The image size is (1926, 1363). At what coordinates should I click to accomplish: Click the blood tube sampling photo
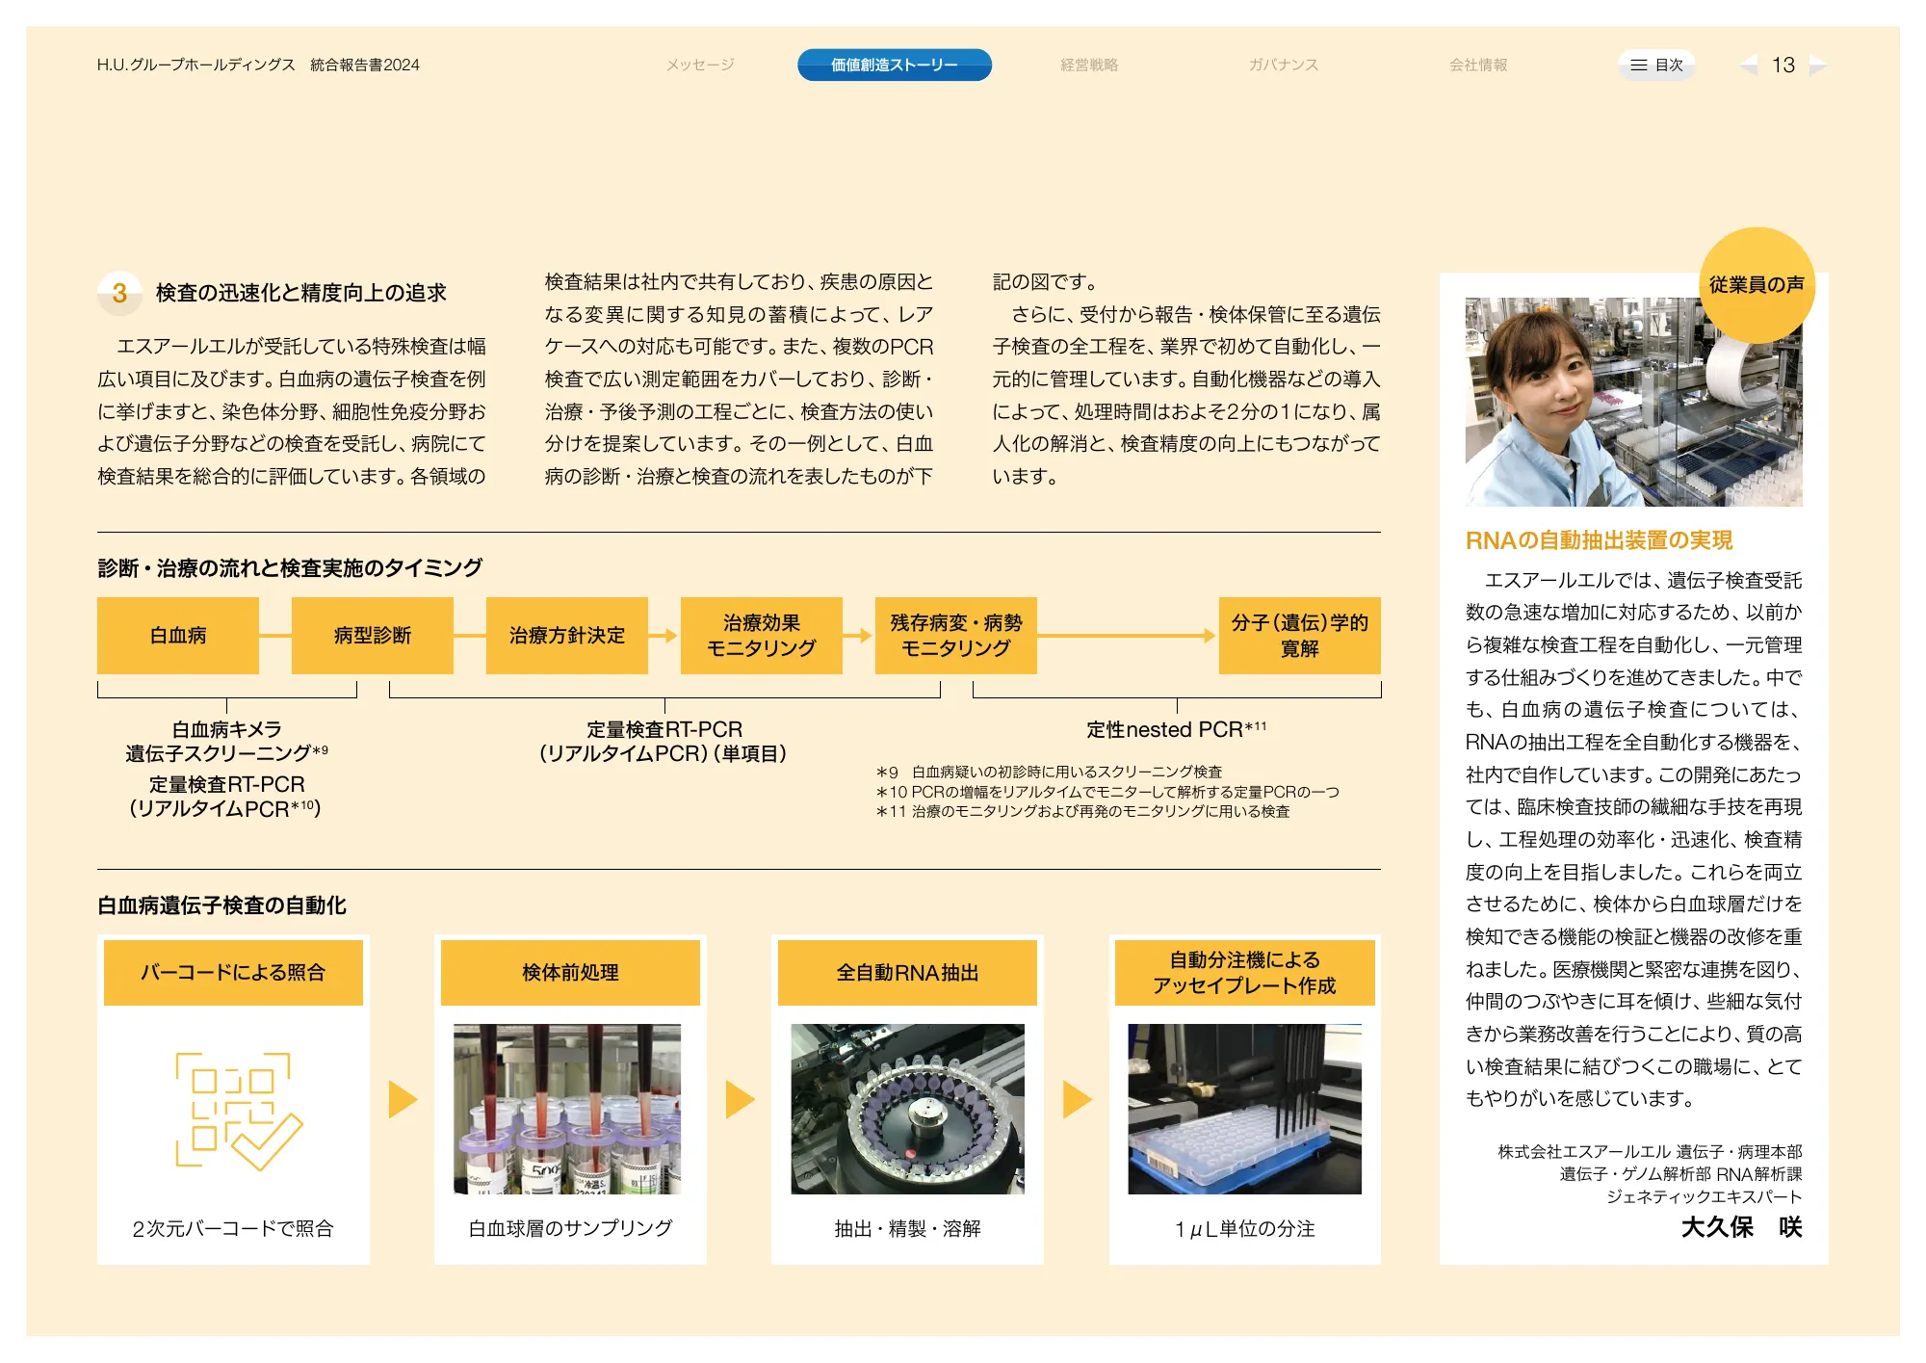coord(567,1109)
